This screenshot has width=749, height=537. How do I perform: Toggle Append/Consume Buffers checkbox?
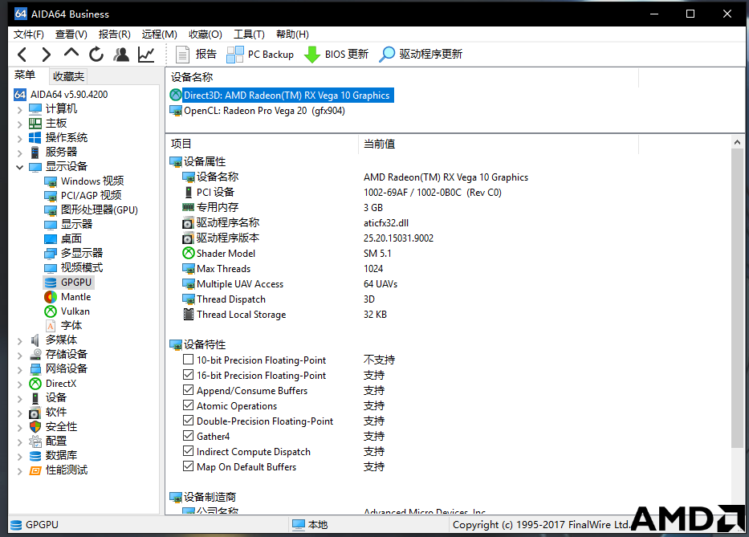coord(188,390)
